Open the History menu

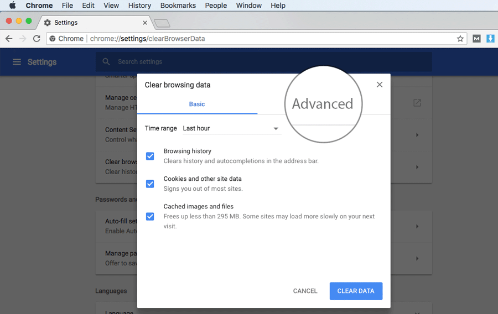click(139, 6)
